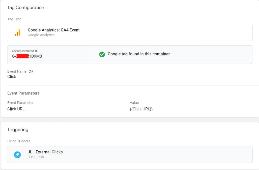Select the Triggering section header

(x=18, y=130)
